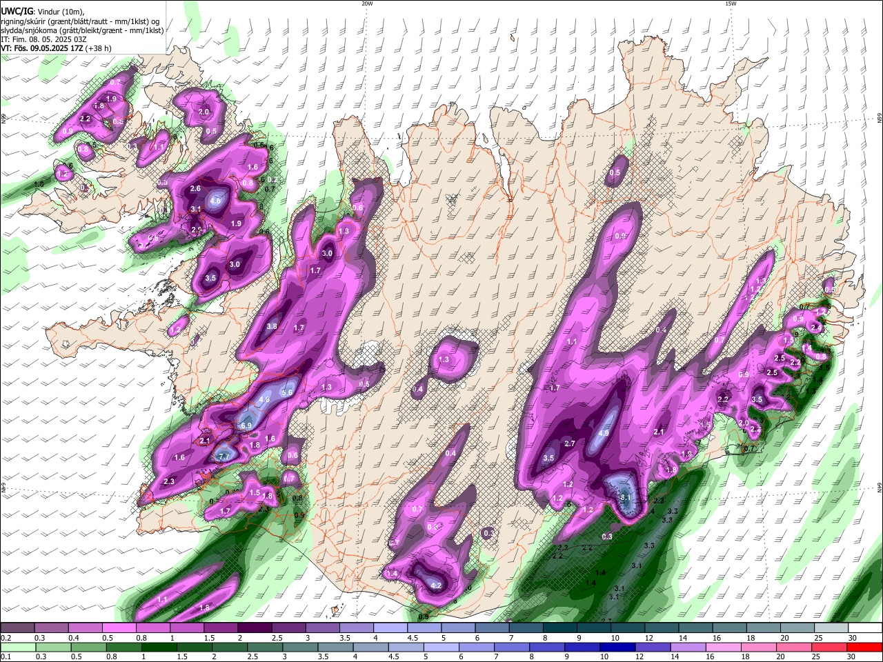The width and height of the screenshot is (883, 662).
Task: Click the 0.4 label on the upper legend
Action: pos(74,638)
